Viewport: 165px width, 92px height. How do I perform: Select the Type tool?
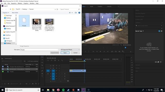[42, 76]
